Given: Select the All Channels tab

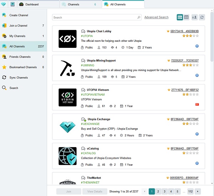Looking at the screenshot, I should [123, 4].
